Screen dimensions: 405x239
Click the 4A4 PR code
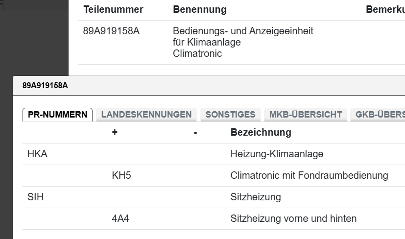(x=120, y=218)
